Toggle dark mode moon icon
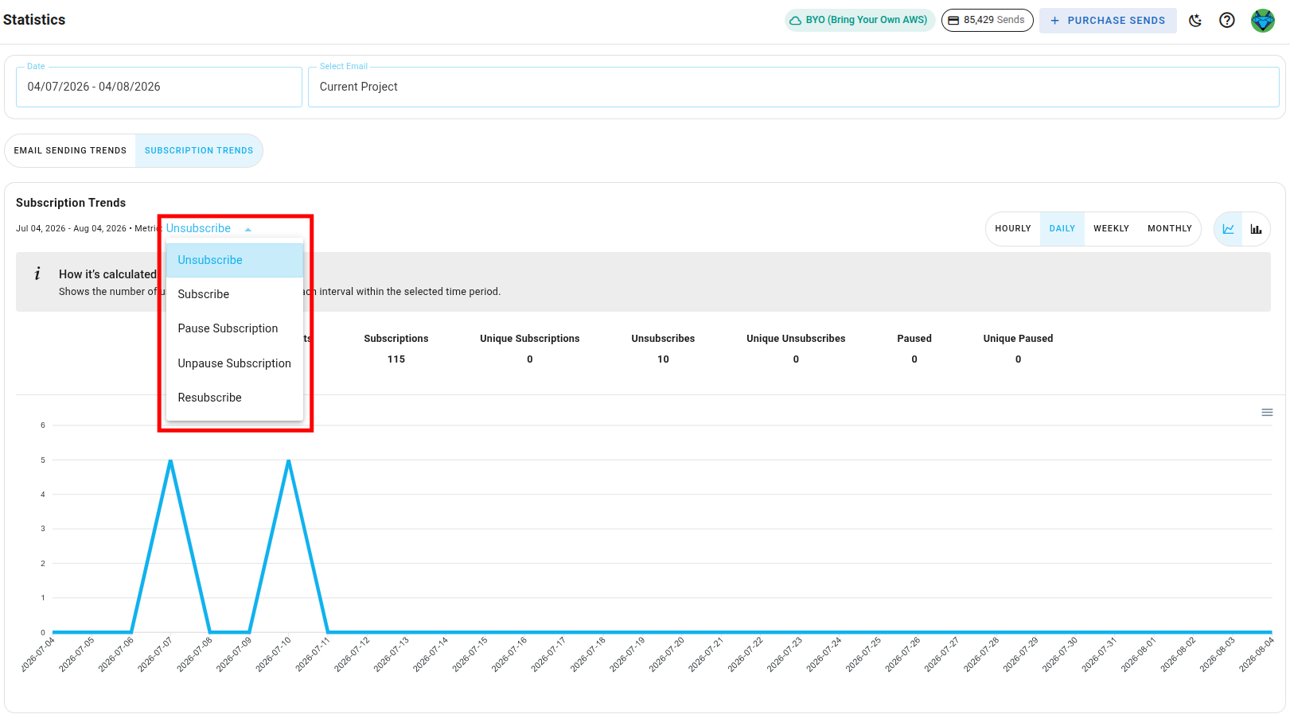The width and height of the screenshot is (1290, 718). point(1195,21)
